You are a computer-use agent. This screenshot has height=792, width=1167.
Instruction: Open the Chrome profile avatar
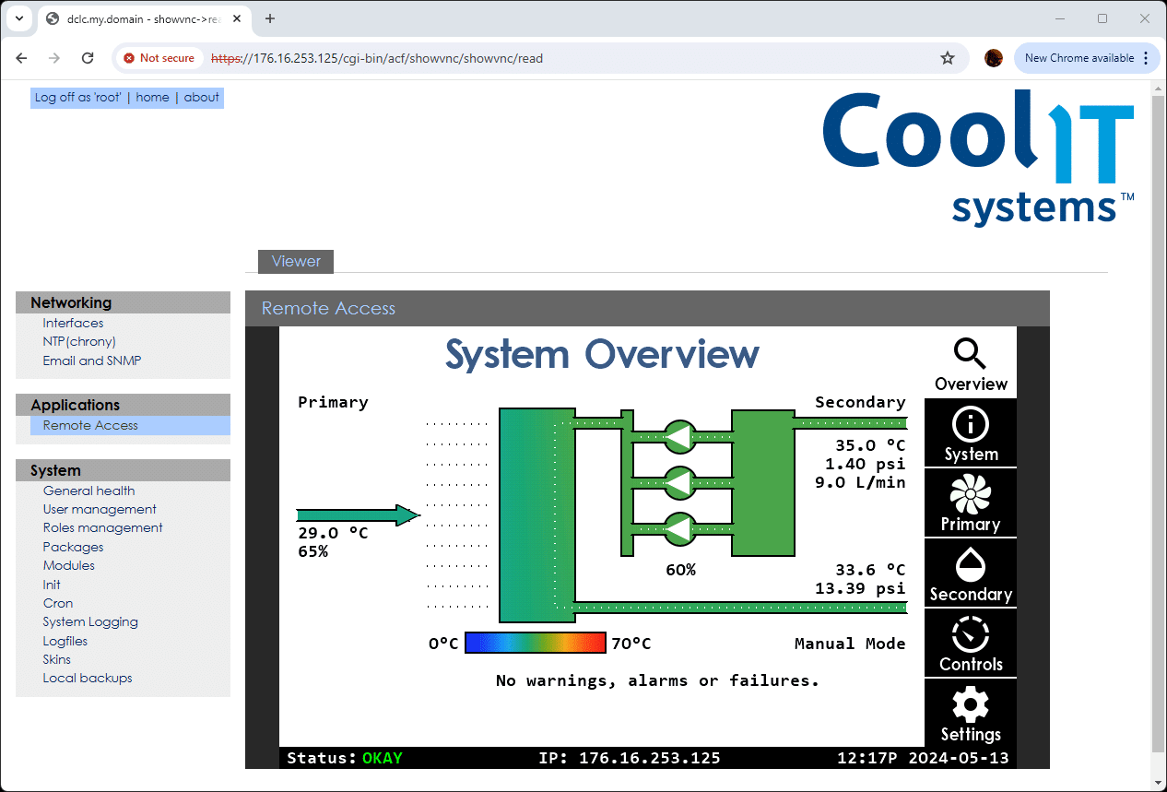point(993,58)
